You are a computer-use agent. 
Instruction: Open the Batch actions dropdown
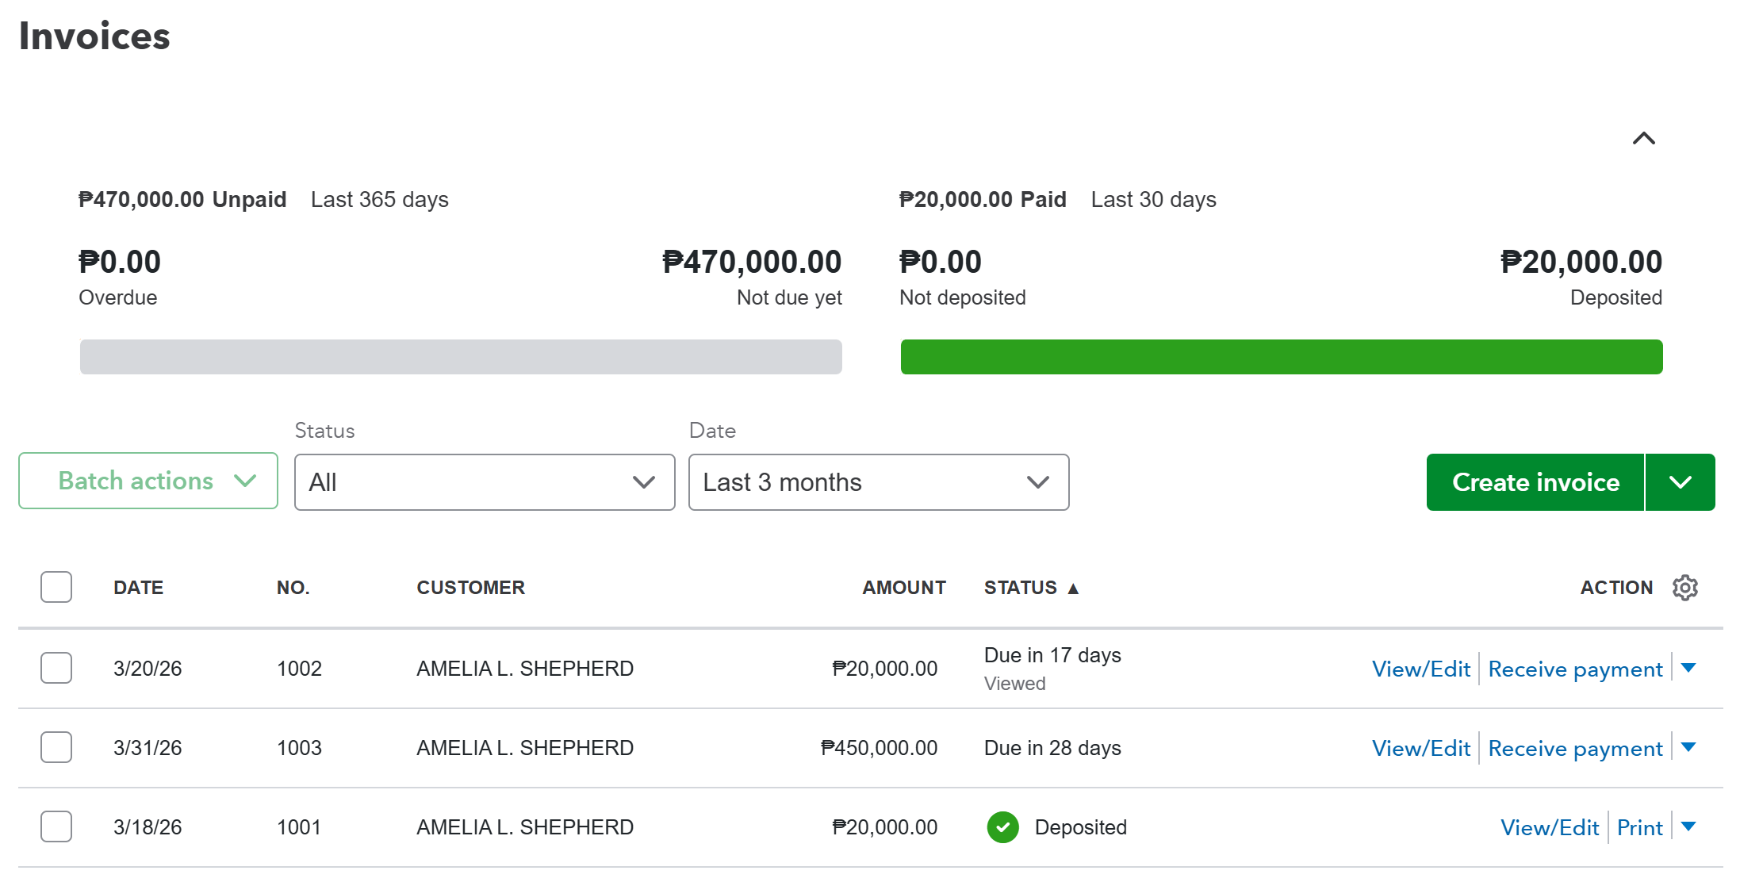coord(148,481)
